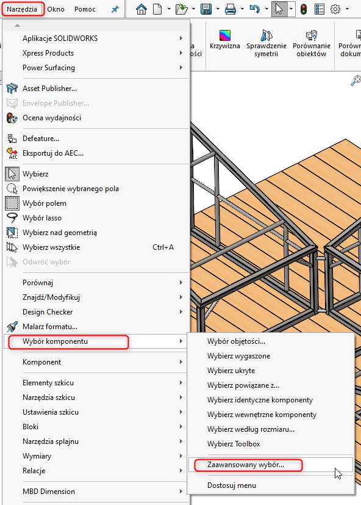Viewport: 361px width, 505px height.
Task: Open Malarz formatu... from the menu
Action: click(x=96, y=327)
